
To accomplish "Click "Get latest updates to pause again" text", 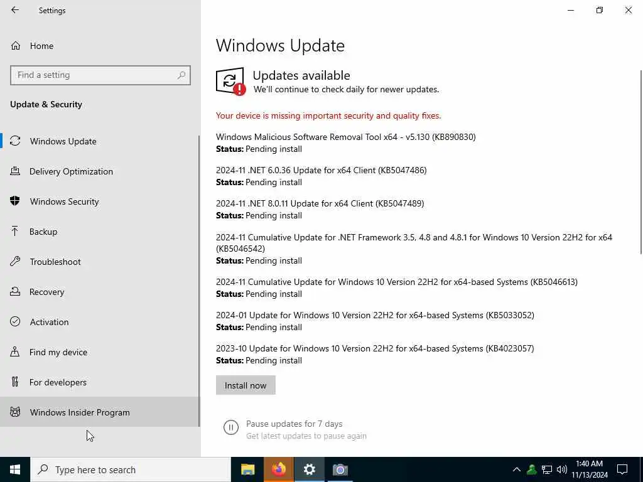I will [x=306, y=436].
